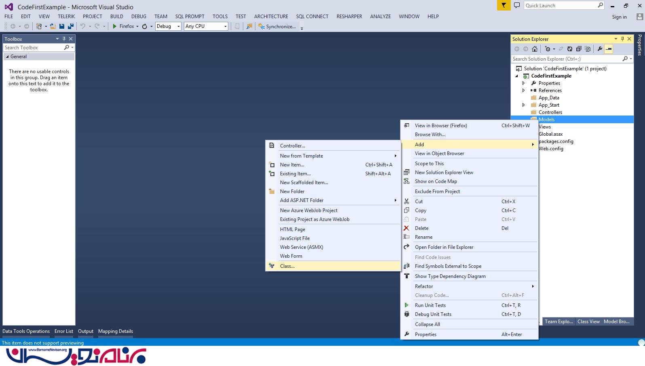
Task: Toggle the Solution Explorer auto-hide pin
Action: [x=622, y=39]
